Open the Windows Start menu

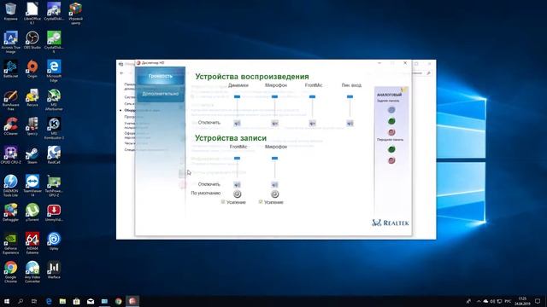click(7, 301)
